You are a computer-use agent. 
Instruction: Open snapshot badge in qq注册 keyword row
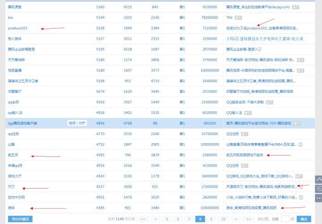[245, 134]
